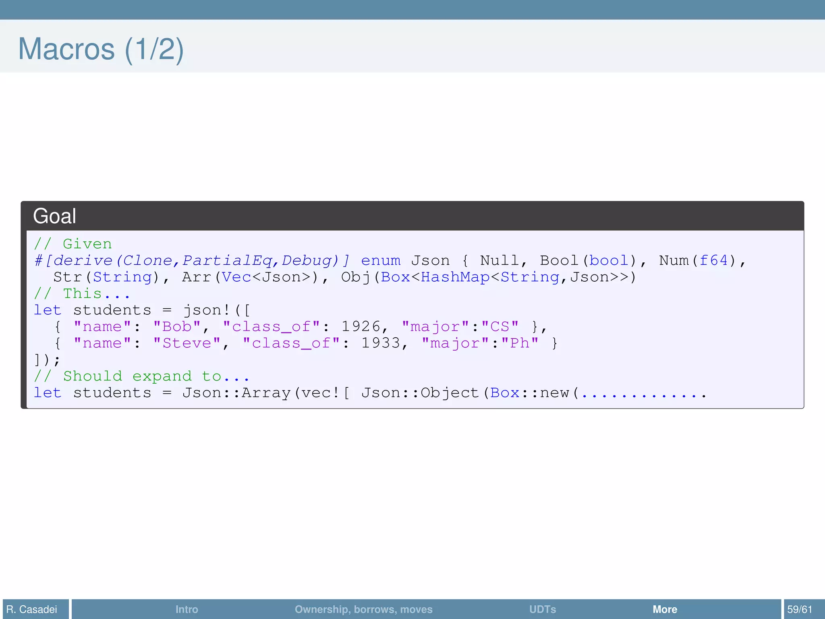Click the Macros (1/2) slide title
This screenshot has width=825, height=619.
tap(101, 49)
